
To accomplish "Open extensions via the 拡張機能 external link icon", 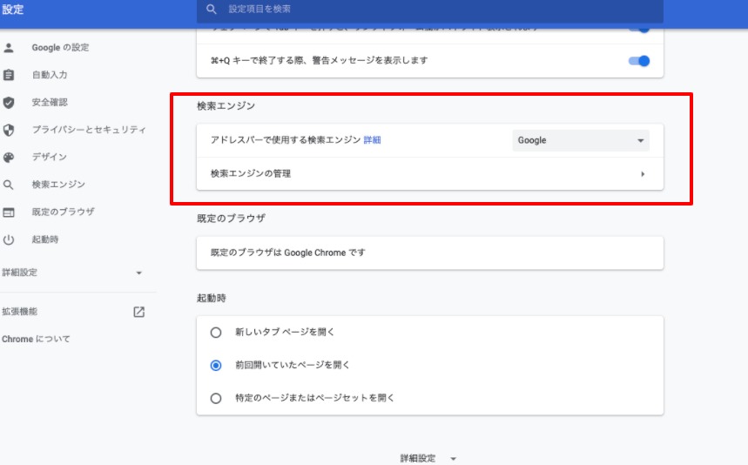I will pos(138,312).
